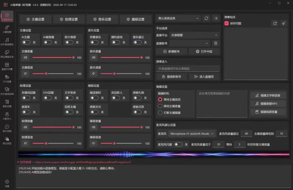293x190 pixels.
Task: Click the clear broom icon in 弹幕相关
Action: pyautogui.click(x=284, y=23)
